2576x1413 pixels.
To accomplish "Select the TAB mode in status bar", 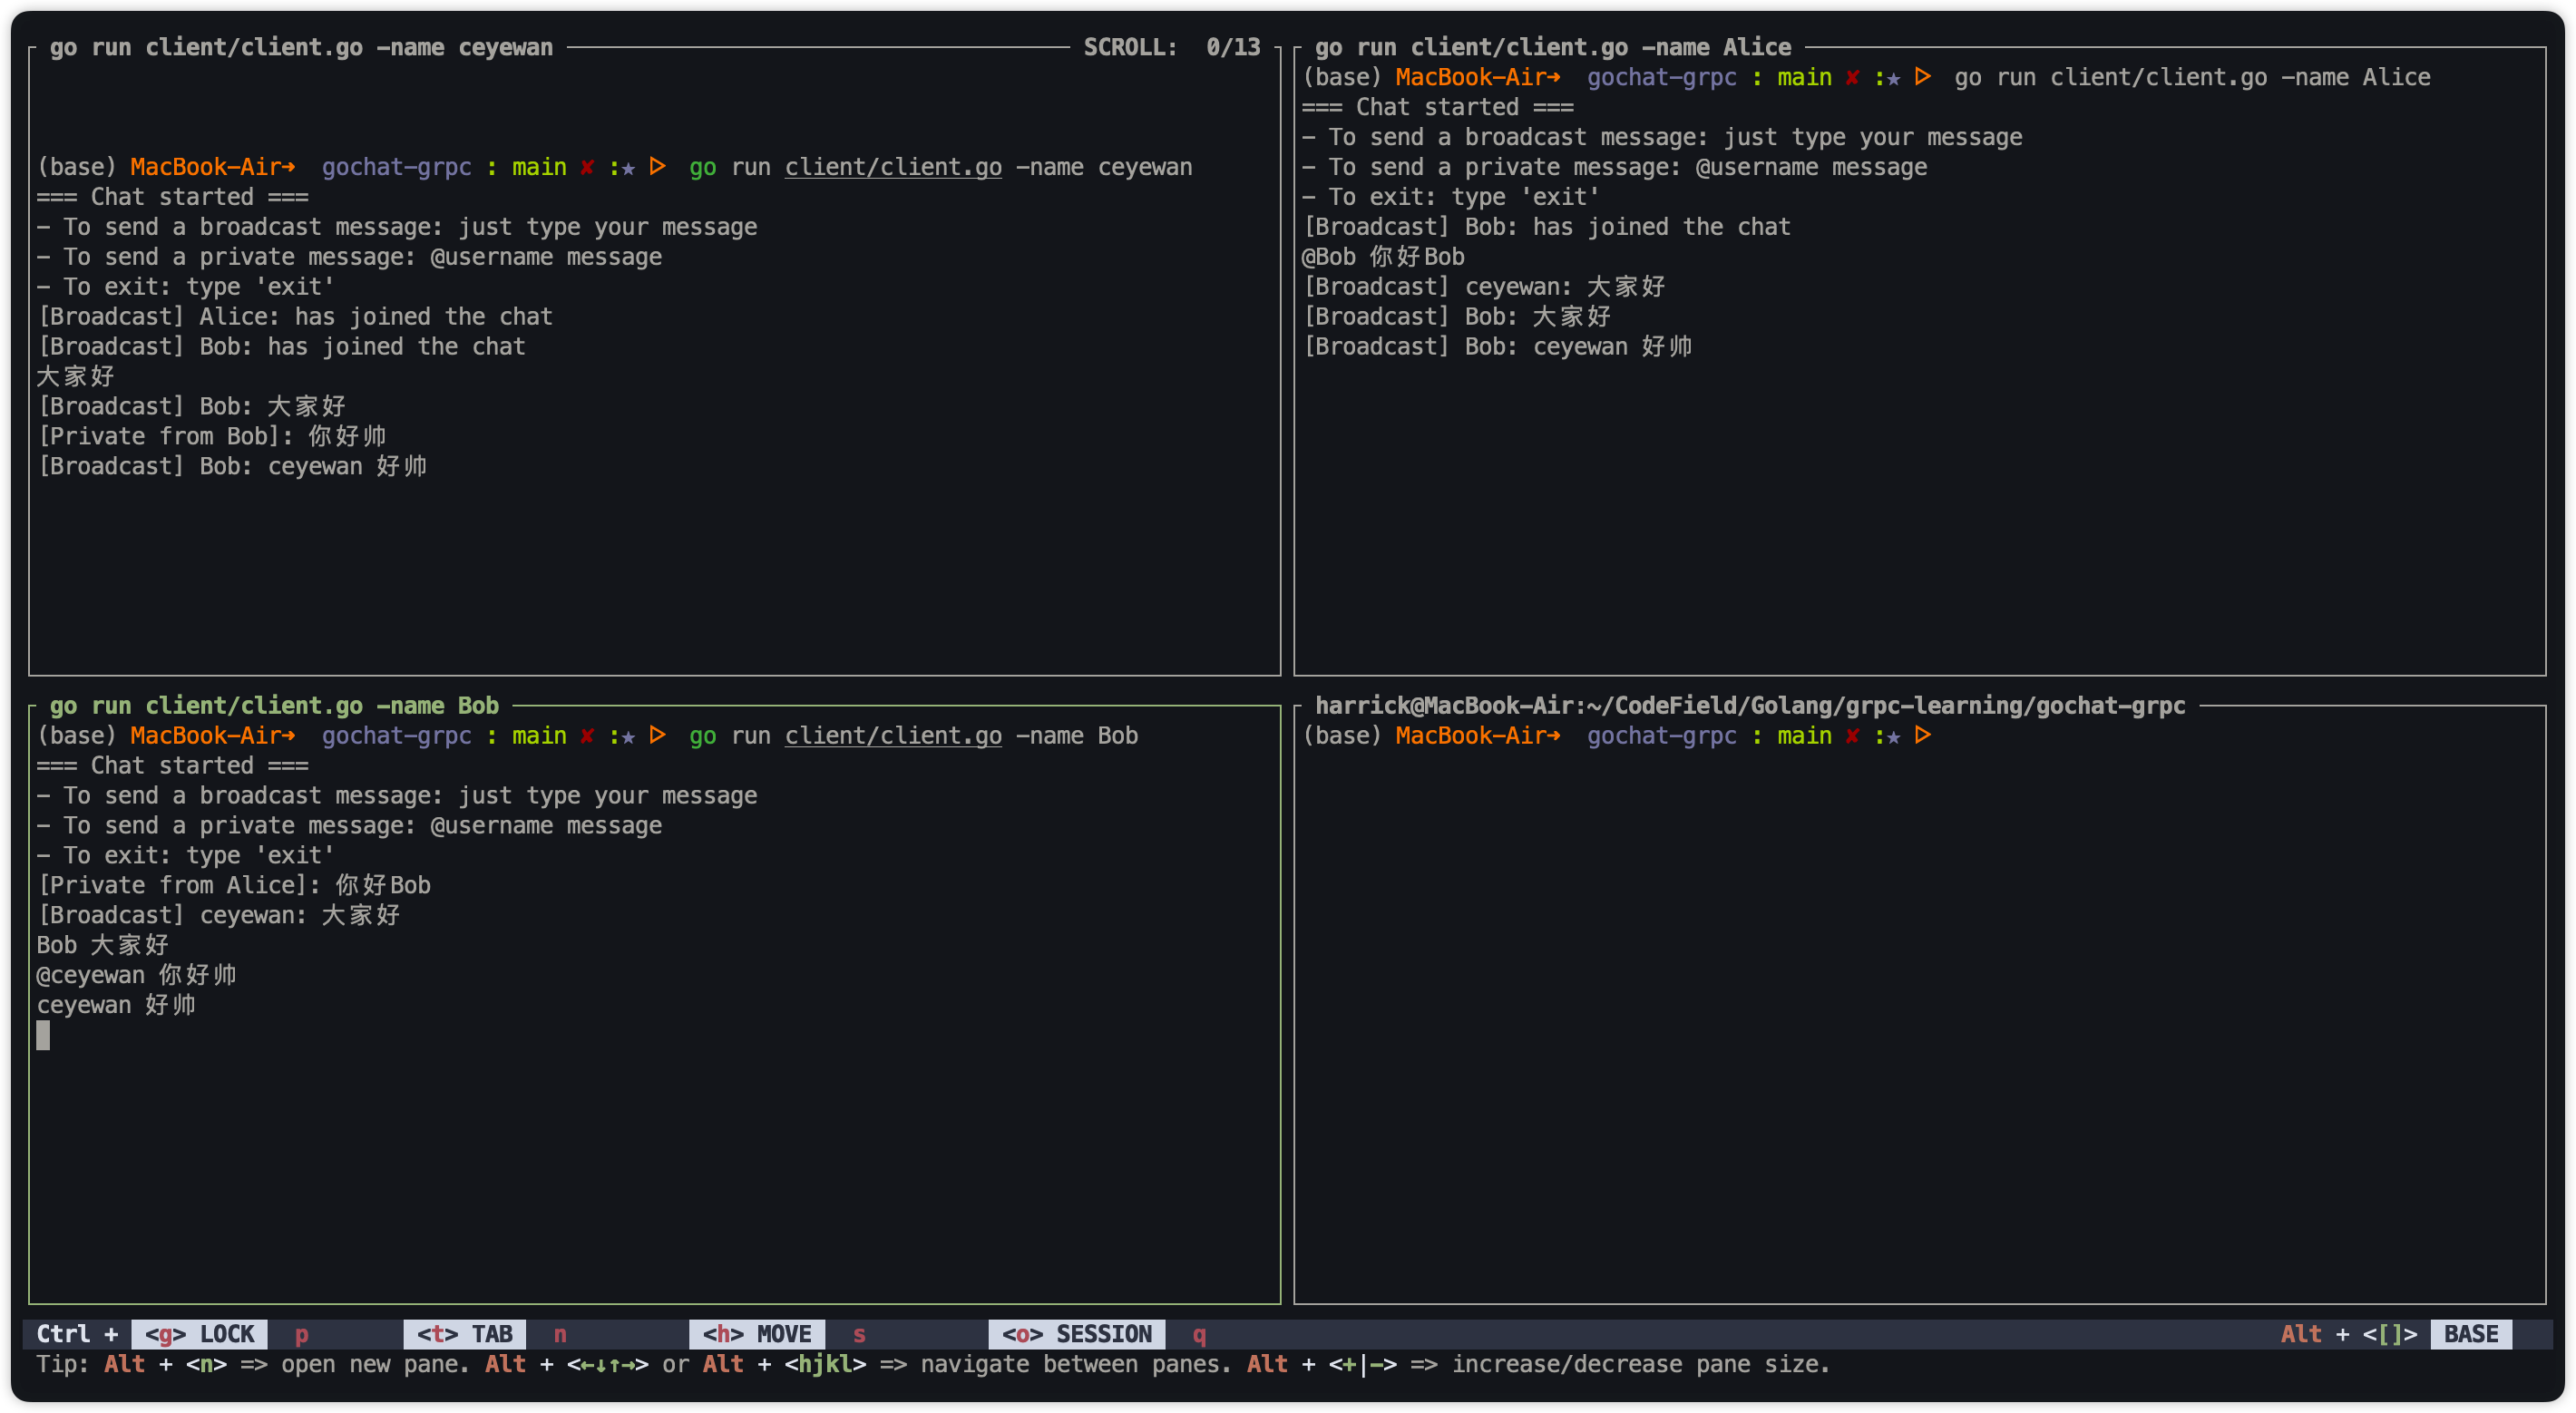I will coord(465,1334).
